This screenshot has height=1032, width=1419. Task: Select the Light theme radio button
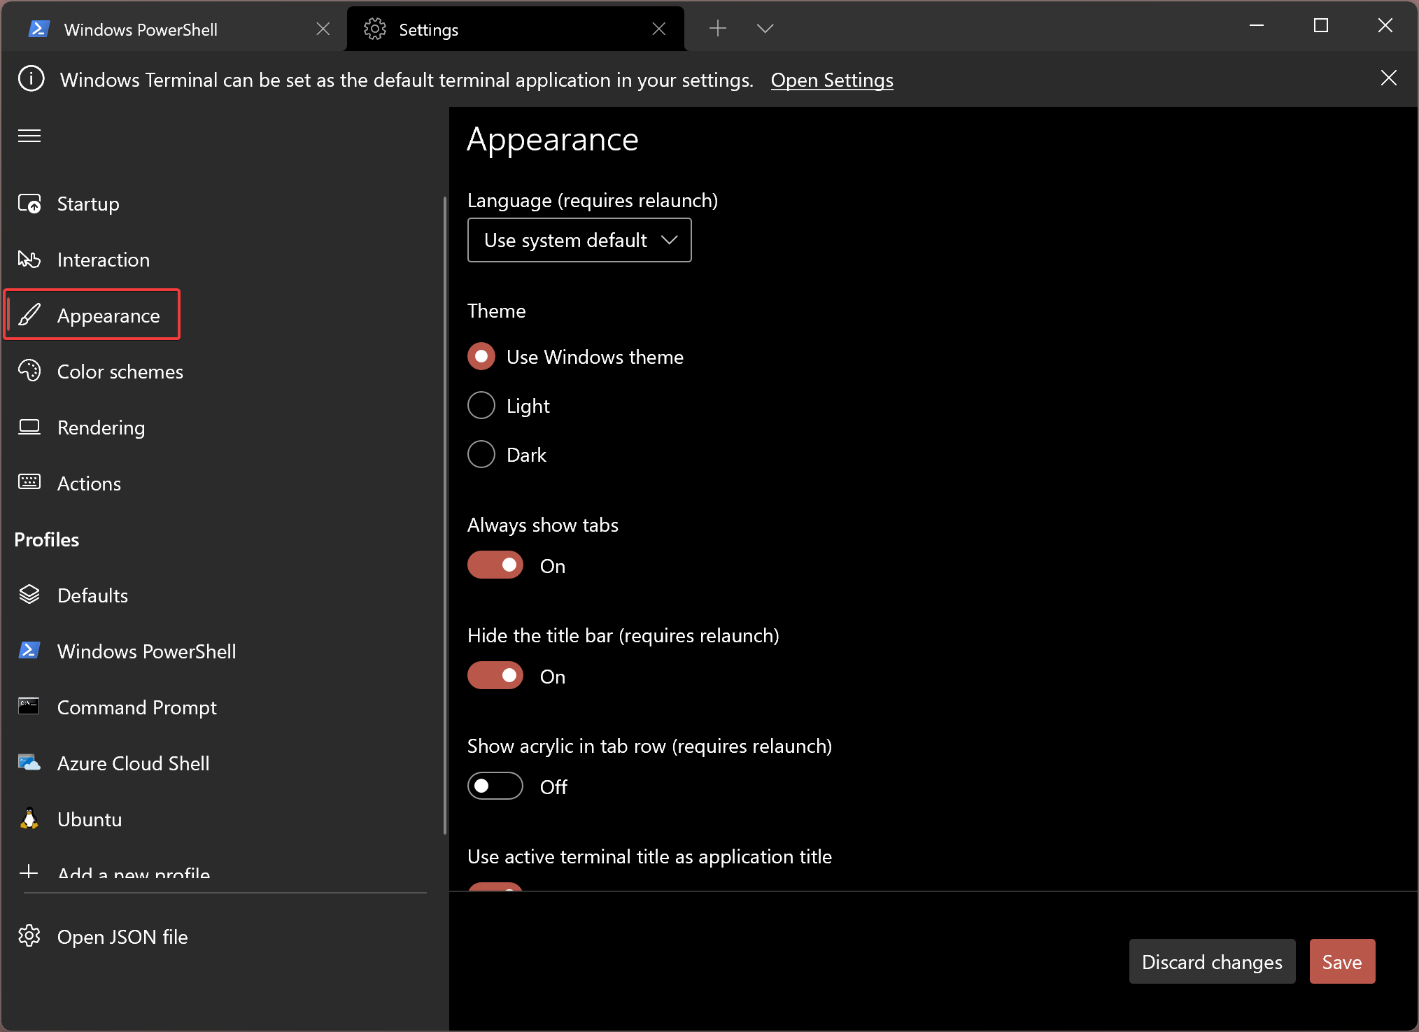point(481,406)
